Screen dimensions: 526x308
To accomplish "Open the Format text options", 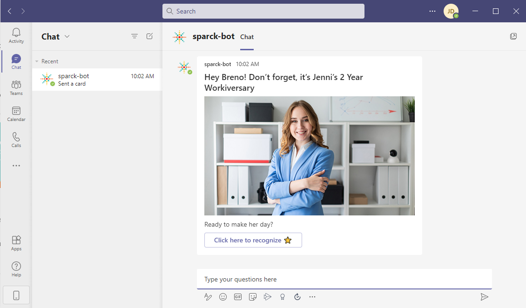I will tap(208, 297).
